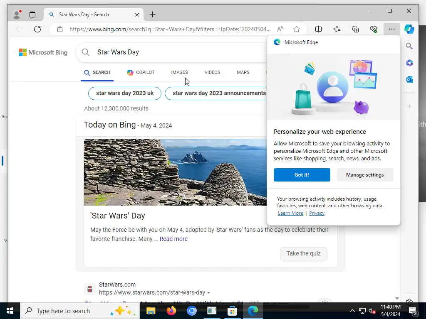Open the Edge profile icon
This screenshot has width=426, height=319.
(17, 15)
